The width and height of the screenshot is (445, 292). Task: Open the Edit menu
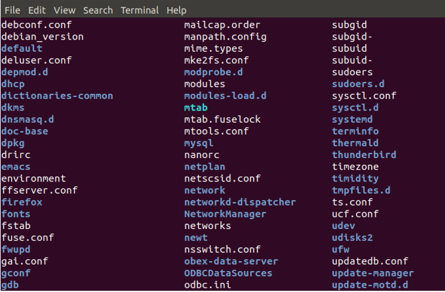tap(37, 10)
